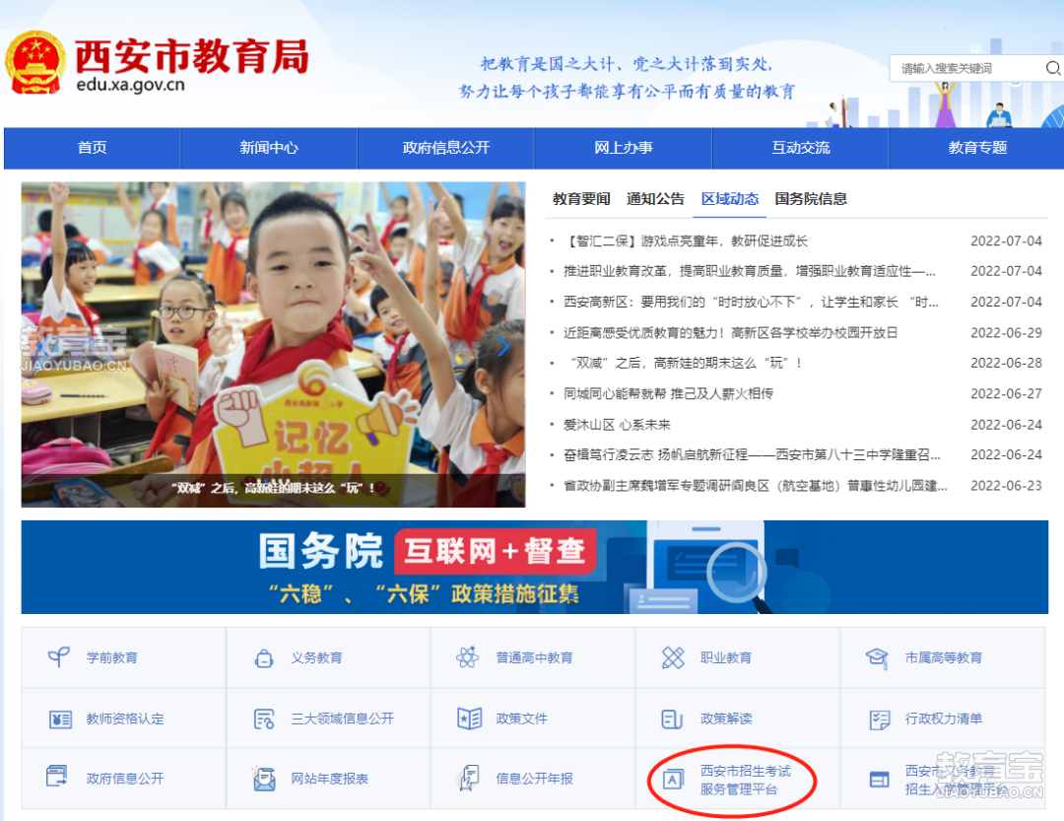Select the 区域动态 tab
Image resolution: width=1064 pixels, height=821 pixels.
click(729, 199)
